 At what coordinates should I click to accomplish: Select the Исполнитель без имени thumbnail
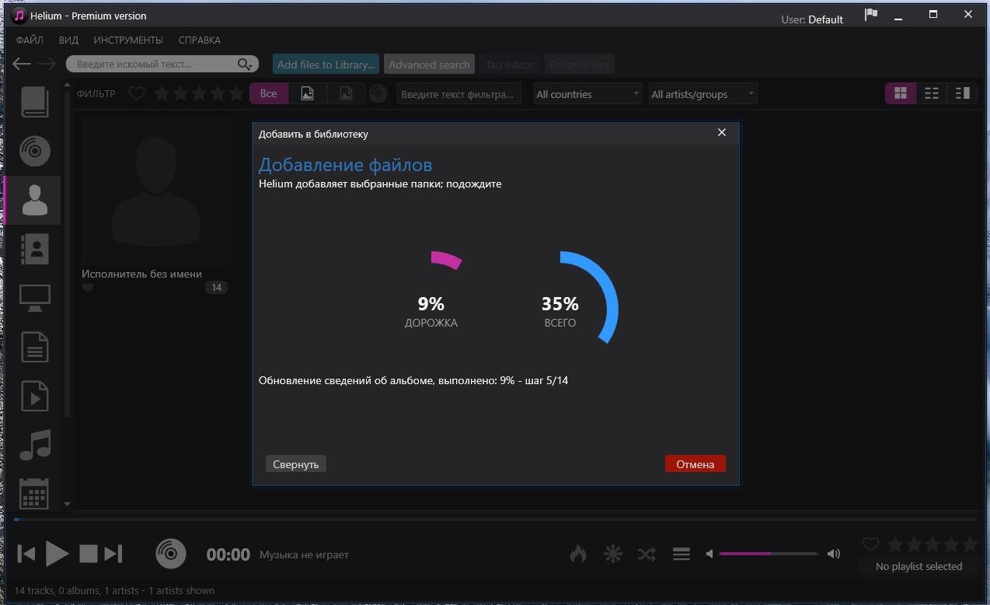point(156,191)
